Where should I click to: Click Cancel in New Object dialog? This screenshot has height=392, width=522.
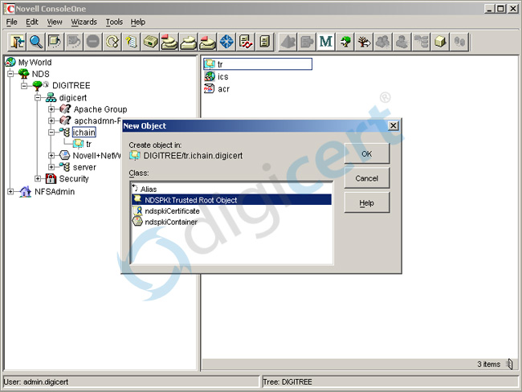(x=366, y=178)
